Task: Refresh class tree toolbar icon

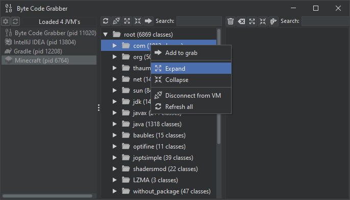Action: pyautogui.click(x=106, y=21)
